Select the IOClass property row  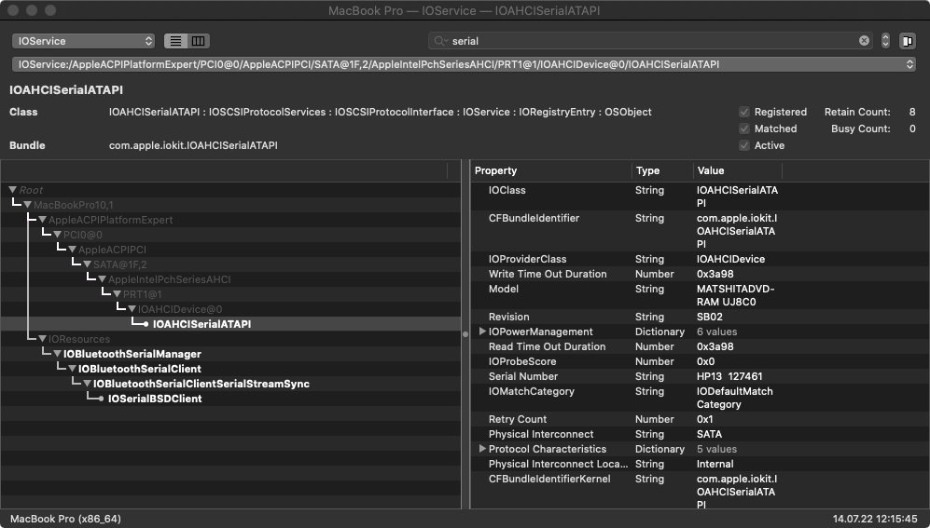pos(700,196)
